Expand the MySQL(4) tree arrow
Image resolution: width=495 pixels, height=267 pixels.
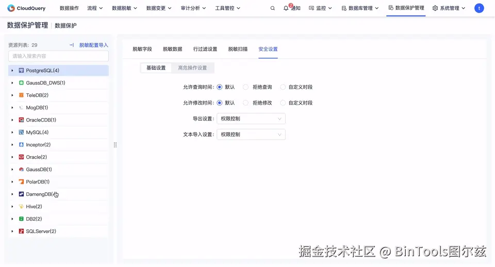pyautogui.click(x=12, y=132)
